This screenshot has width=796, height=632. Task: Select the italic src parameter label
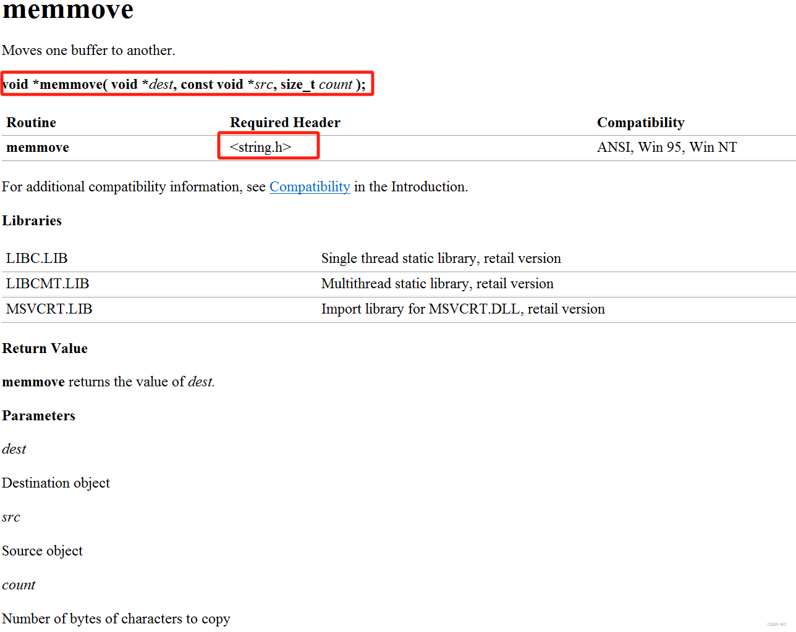pyautogui.click(x=11, y=517)
